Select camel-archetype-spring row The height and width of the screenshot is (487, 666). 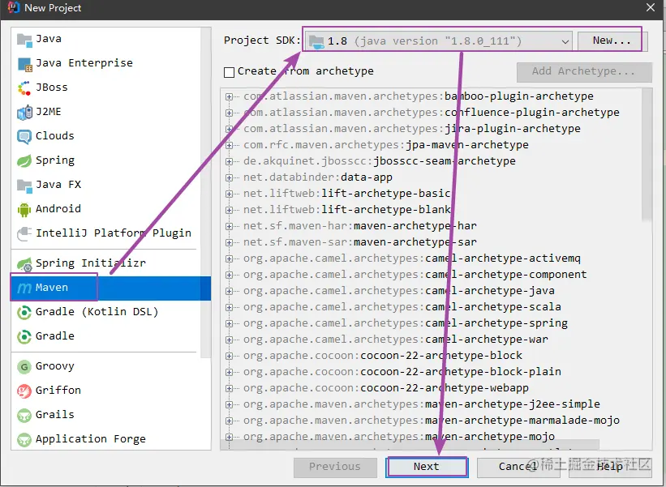pos(406,323)
